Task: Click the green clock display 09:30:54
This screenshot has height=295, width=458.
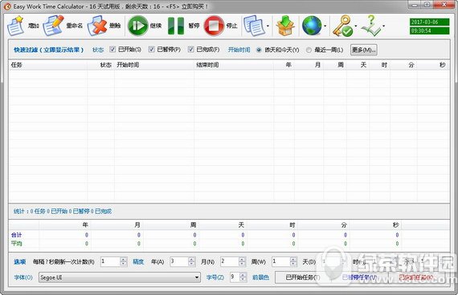Action: coord(429,30)
